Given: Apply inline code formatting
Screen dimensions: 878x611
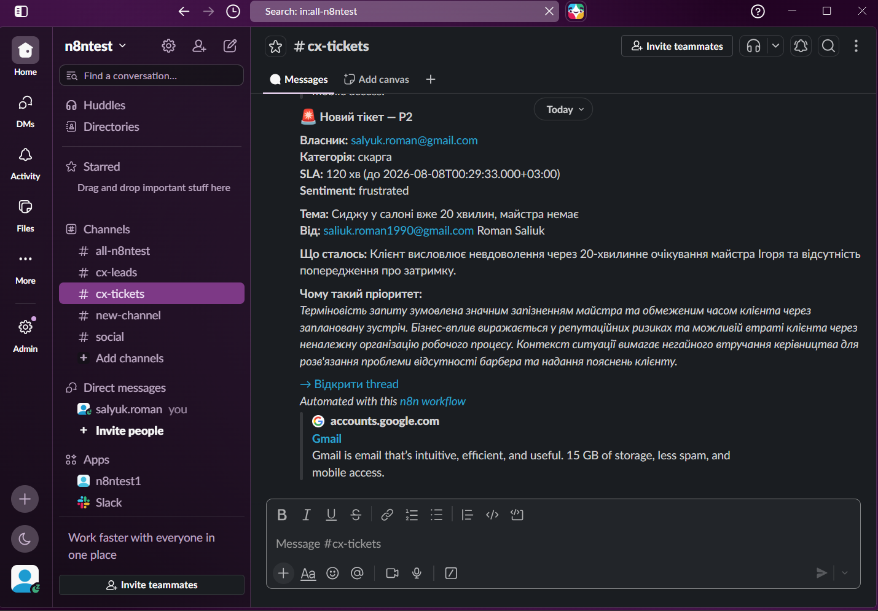Looking at the screenshot, I should [x=492, y=515].
